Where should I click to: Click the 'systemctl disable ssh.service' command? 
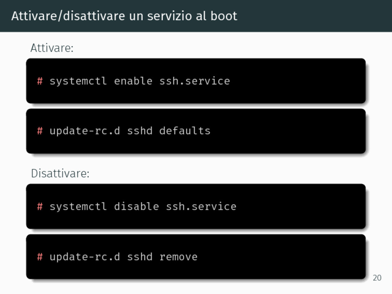point(143,206)
